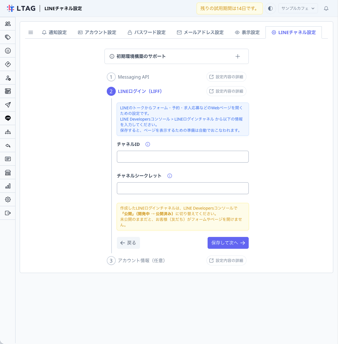This screenshot has width=338, height=344.
Task: Switch to the 通知設定 tab
Action: [54, 32]
